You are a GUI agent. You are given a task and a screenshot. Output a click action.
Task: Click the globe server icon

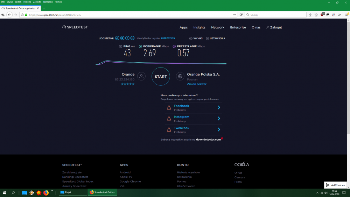tap(180, 76)
